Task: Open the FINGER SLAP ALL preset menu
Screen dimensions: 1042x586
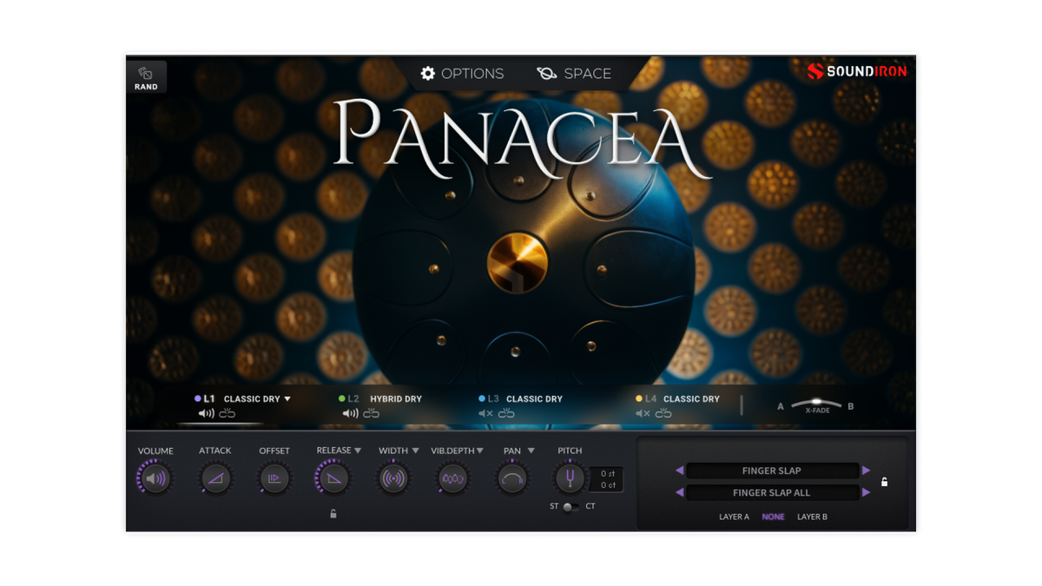Action: (772, 492)
